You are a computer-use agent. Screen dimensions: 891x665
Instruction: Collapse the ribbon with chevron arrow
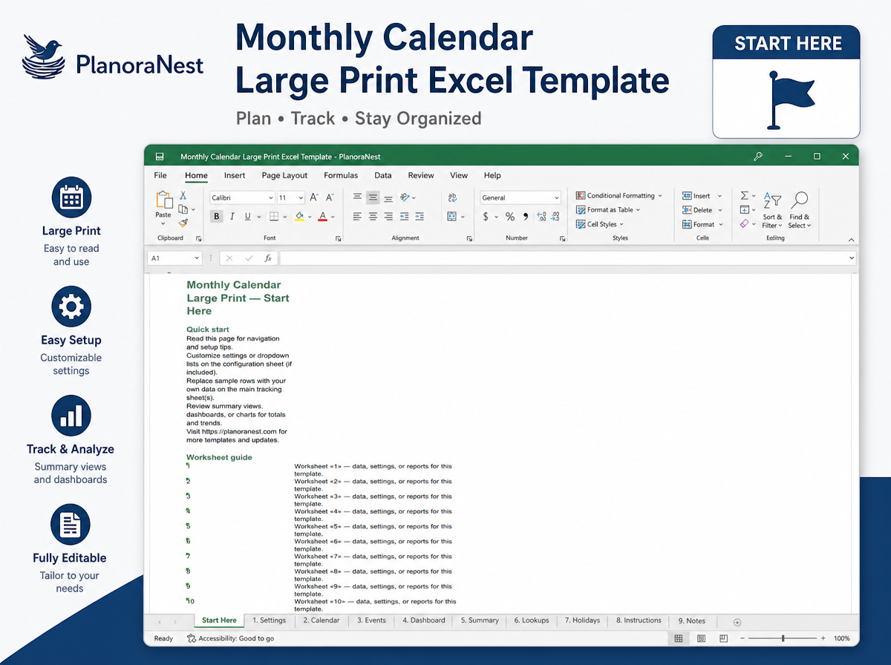pos(851,240)
